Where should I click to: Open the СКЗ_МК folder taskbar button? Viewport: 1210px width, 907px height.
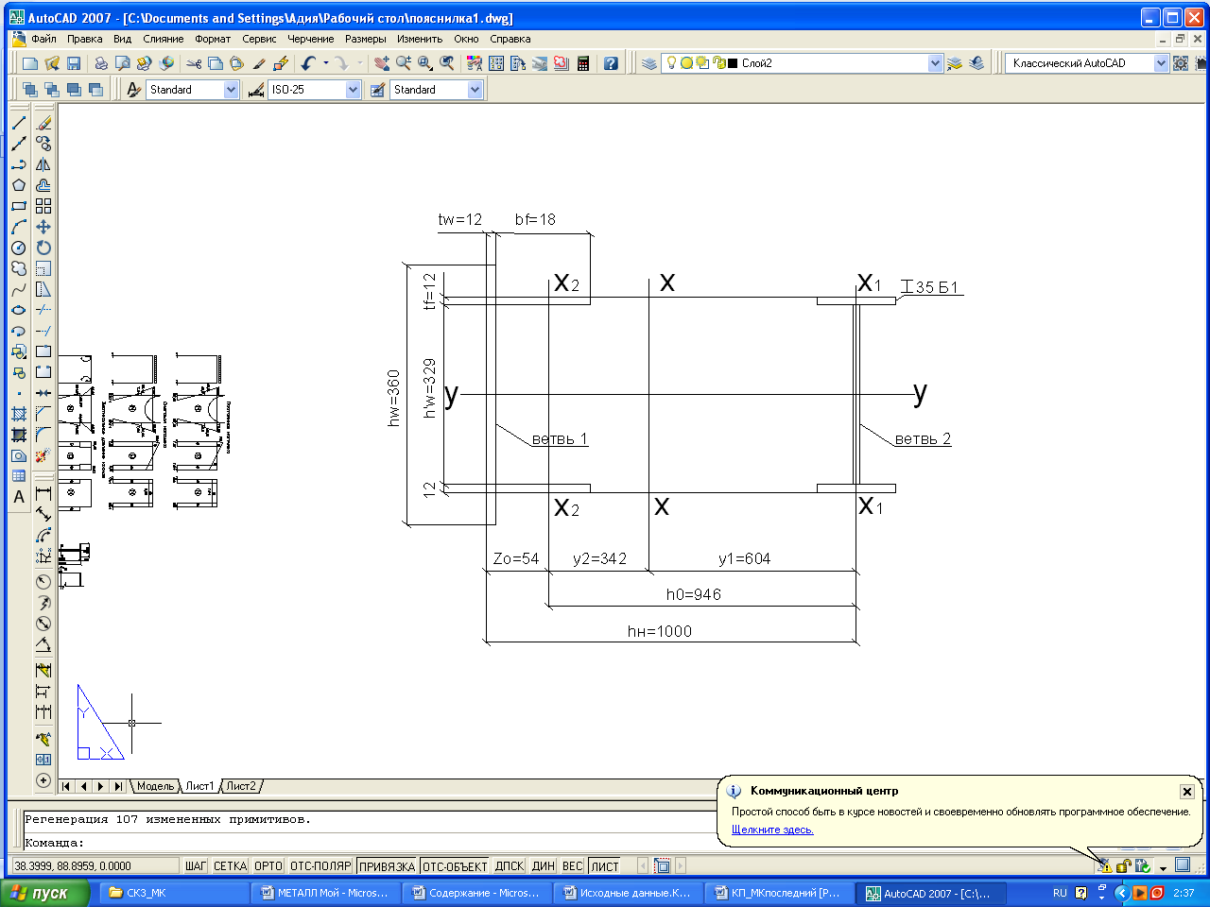(173, 893)
